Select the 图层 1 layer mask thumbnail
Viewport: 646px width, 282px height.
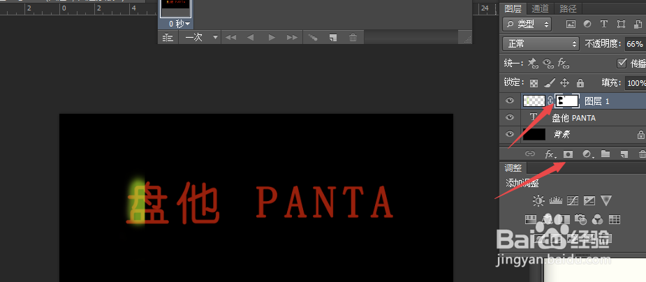567,101
